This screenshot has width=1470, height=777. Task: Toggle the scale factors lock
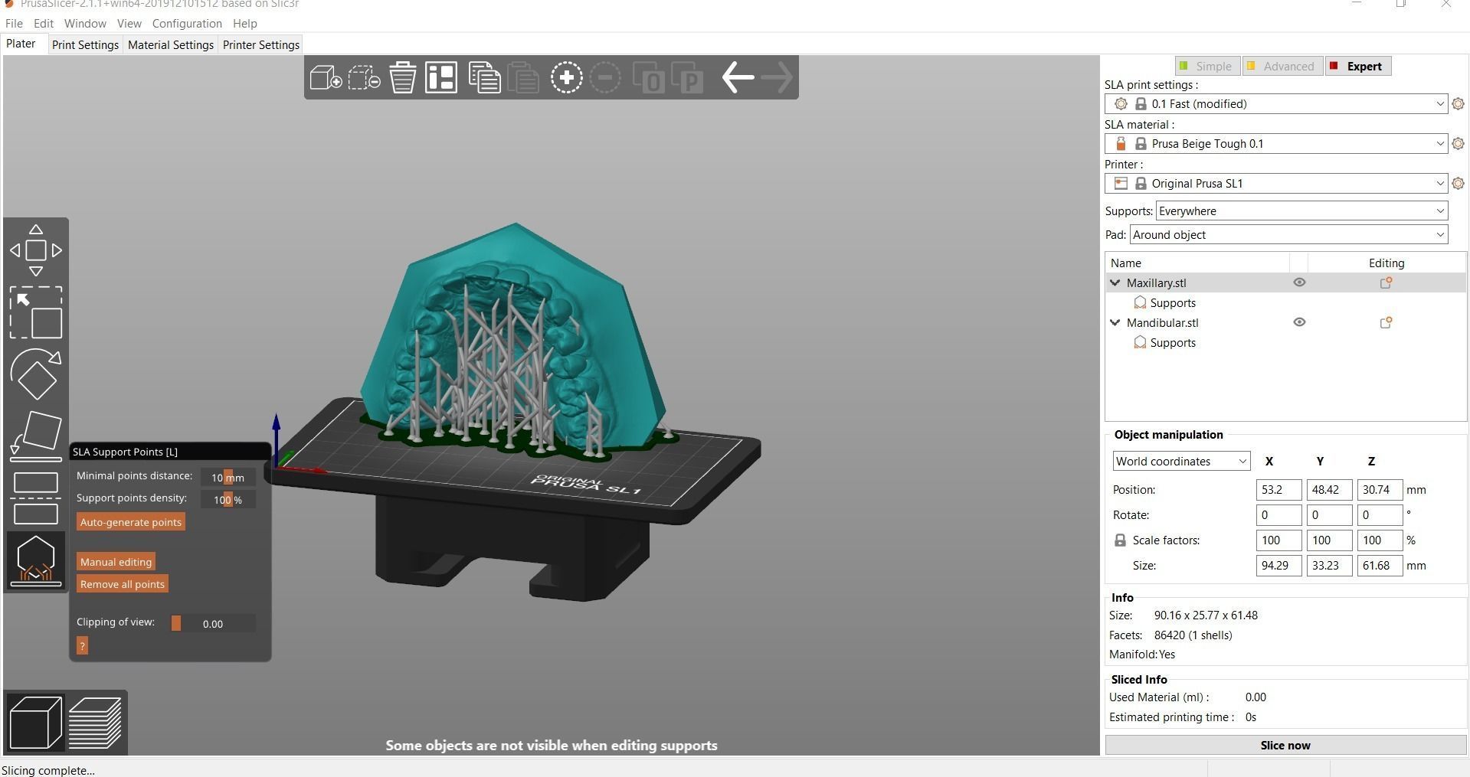tap(1120, 540)
